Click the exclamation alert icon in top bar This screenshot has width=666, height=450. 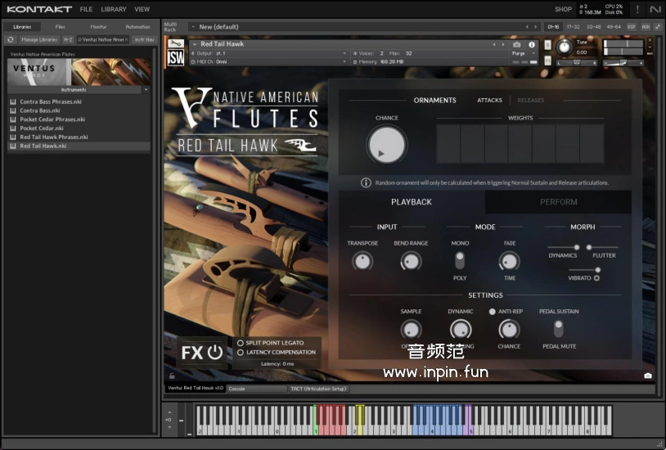pyautogui.click(x=637, y=9)
